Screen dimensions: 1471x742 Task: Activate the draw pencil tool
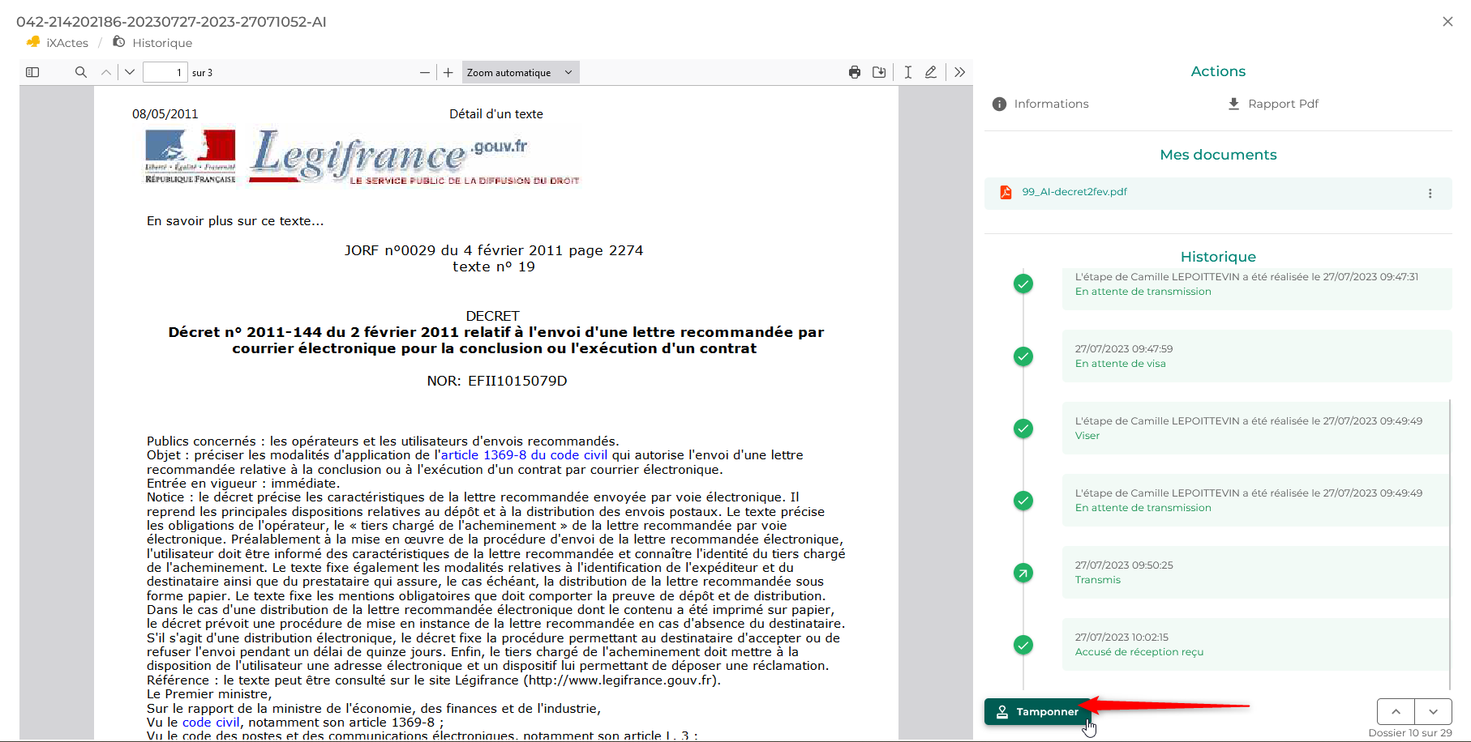(x=931, y=72)
